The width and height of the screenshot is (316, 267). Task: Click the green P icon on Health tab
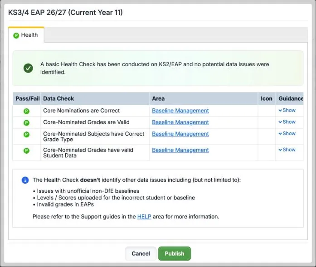[16, 35]
